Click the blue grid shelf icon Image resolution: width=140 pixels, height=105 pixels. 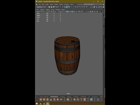91,99
